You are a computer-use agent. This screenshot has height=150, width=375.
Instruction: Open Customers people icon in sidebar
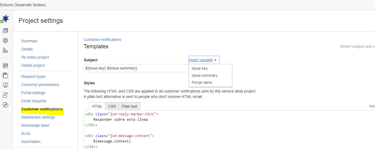point(5,40)
